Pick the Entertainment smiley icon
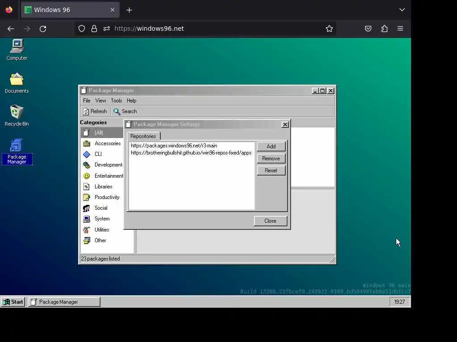Image resolution: width=457 pixels, height=342 pixels. click(87, 176)
